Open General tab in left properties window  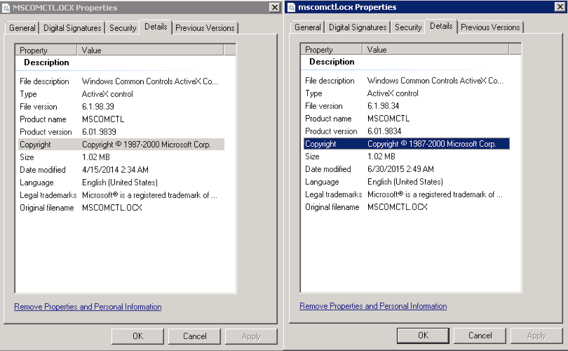click(22, 28)
